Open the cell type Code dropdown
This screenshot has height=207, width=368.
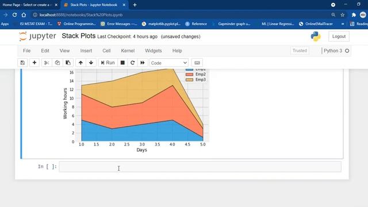click(x=168, y=63)
